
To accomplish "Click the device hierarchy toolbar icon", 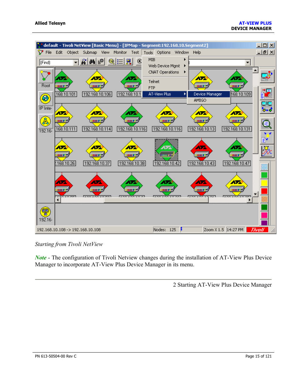I will (128, 62).
